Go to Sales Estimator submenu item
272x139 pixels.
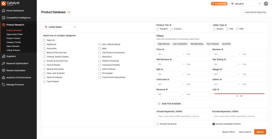(14, 46)
